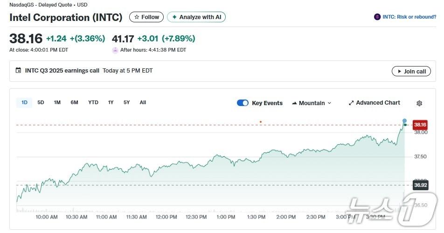444x233 pixels.
Task: Select the 1M chart range
Action: coord(57,102)
